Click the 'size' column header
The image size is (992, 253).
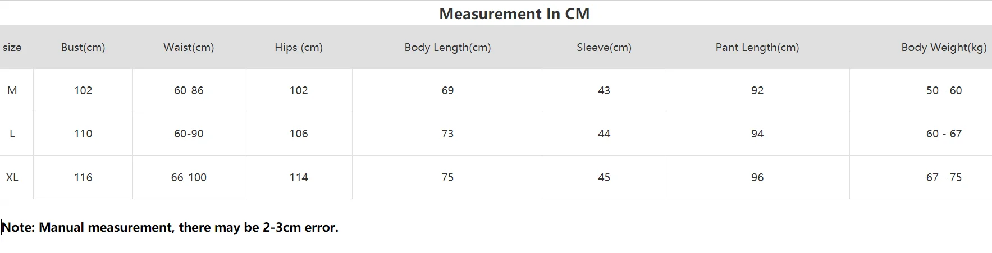click(x=12, y=48)
